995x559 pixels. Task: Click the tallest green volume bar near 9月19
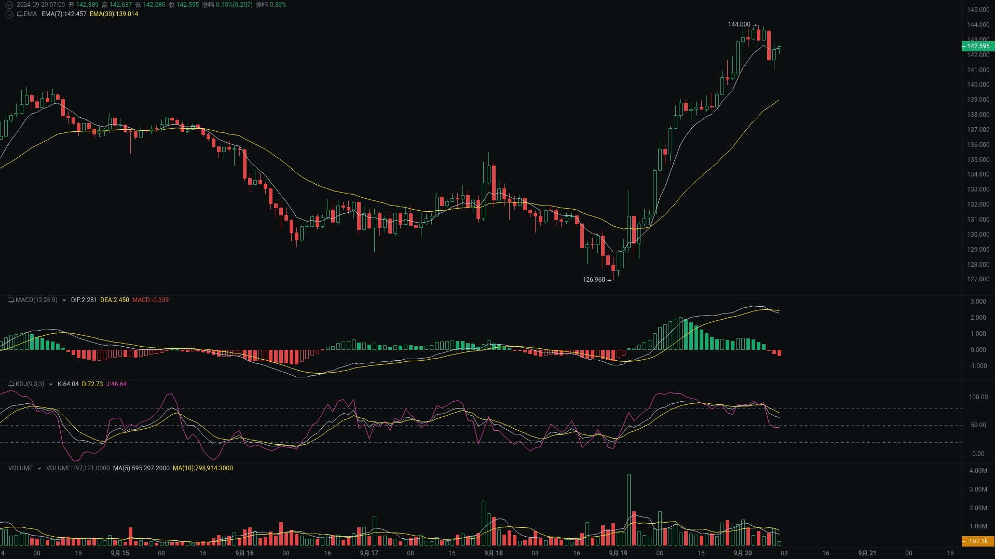point(629,503)
